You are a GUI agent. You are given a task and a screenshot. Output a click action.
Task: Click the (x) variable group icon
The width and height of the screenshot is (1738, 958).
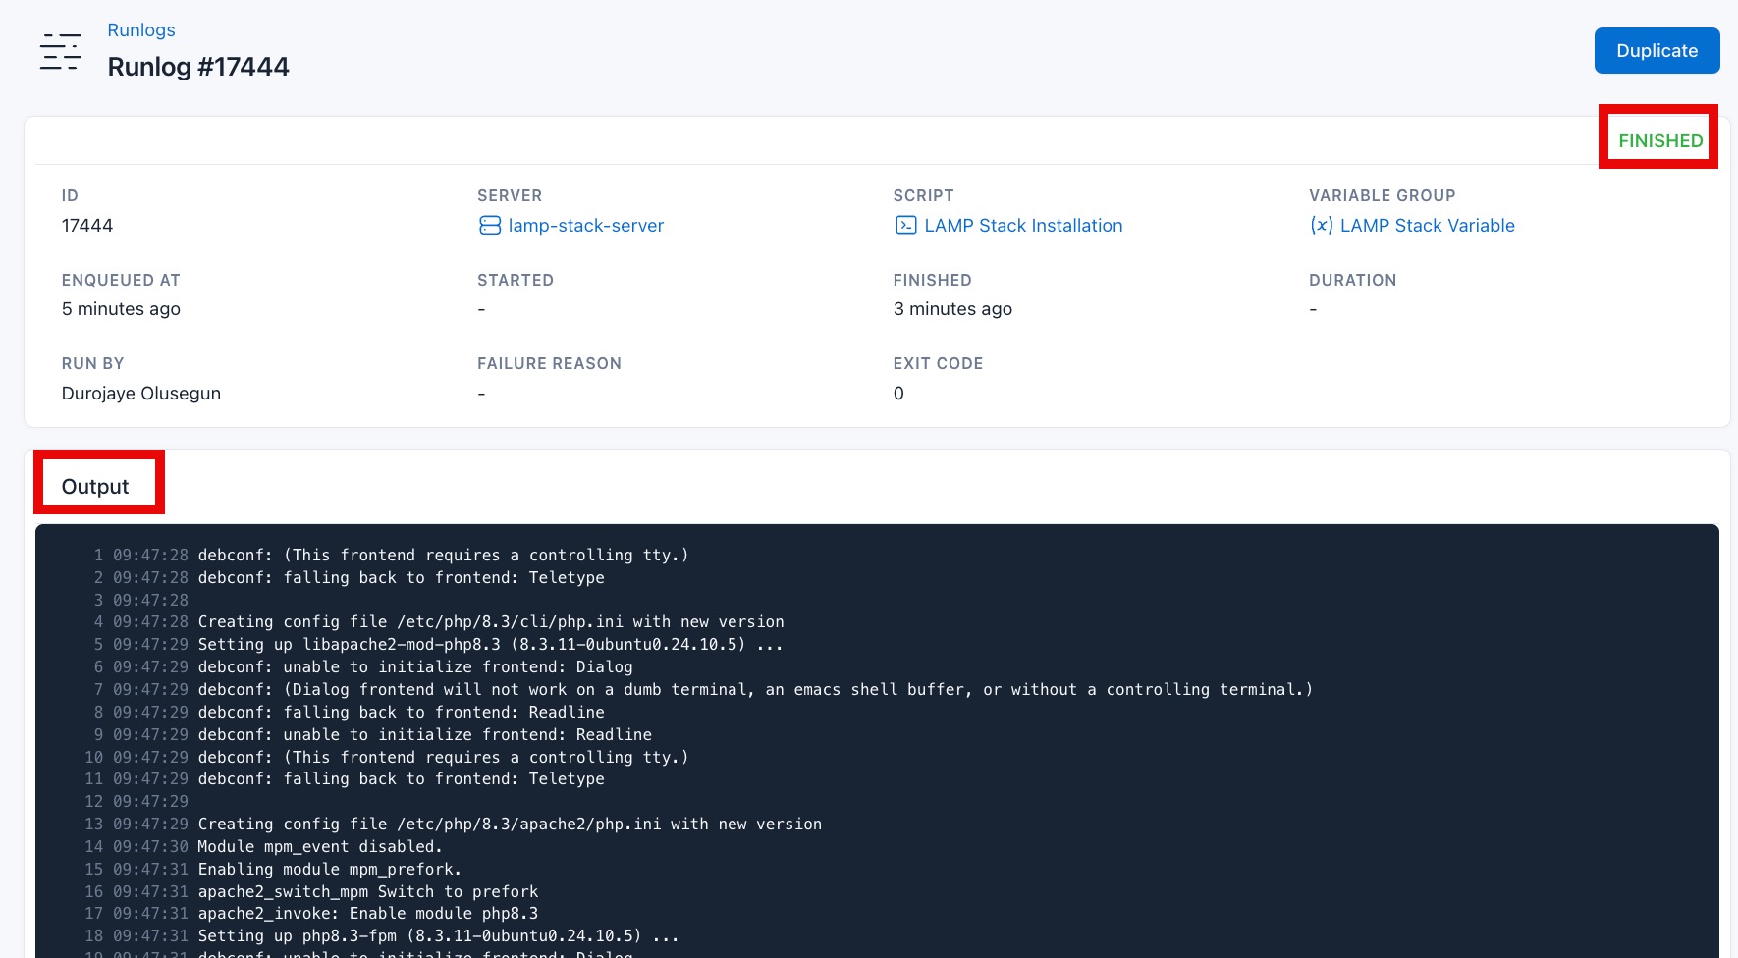(1323, 225)
